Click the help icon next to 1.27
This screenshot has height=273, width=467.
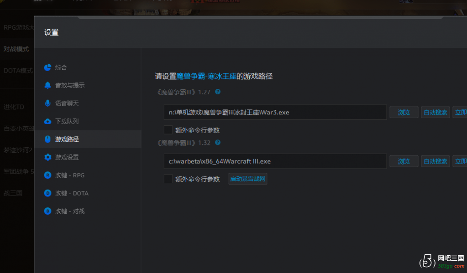[x=218, y=92]
